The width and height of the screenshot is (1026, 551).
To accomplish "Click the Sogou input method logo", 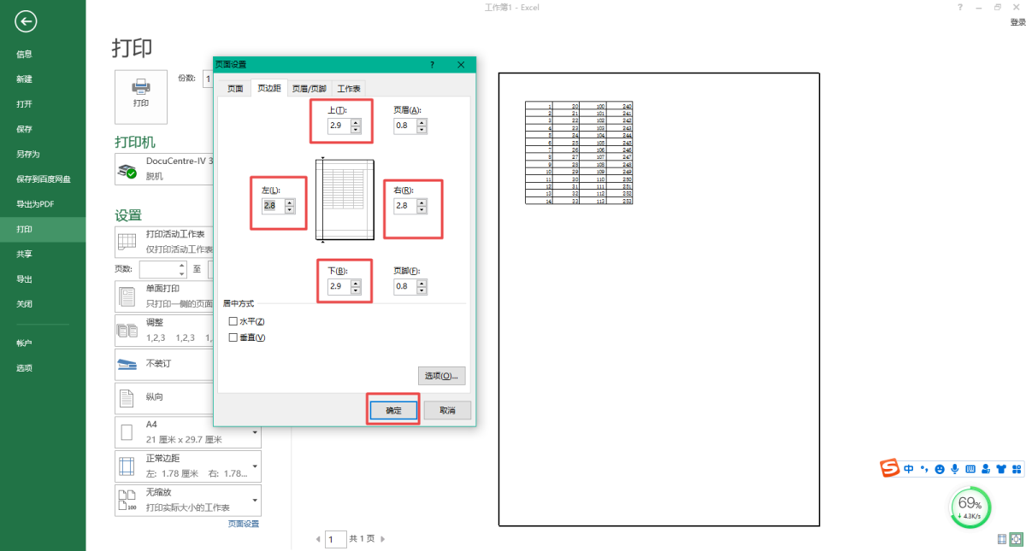I will [890, 468].
